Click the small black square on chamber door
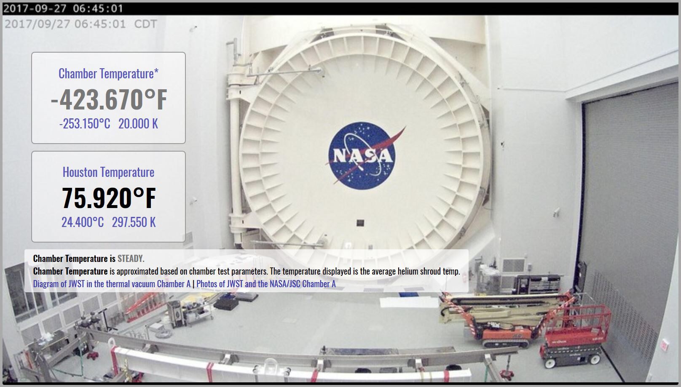Image resolution: width=681 pixels, height=387 pixels. (x=360, y=223)
